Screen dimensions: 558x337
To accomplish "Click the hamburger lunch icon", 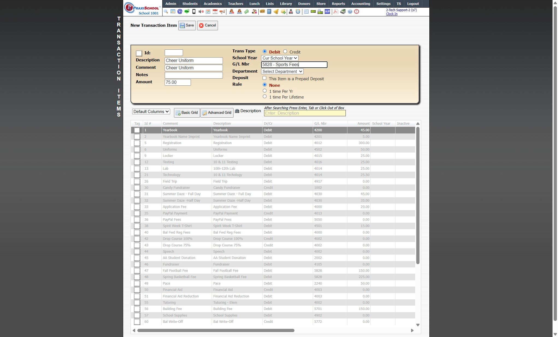I will tap(262, 11).
